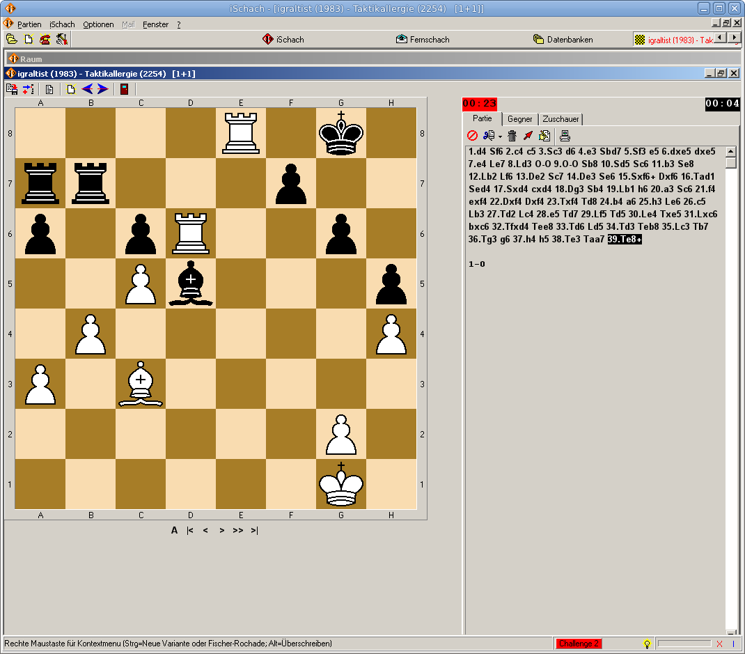Open the Fenster menu
This screenshot has width=745, height=654.
pos(156,24)
